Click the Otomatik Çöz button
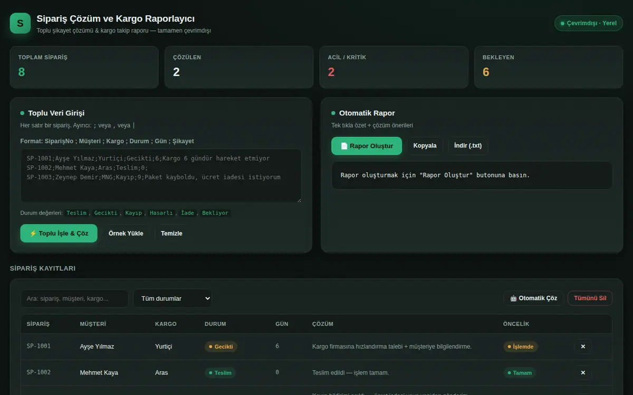The width and height of the screenshot is (633, 395). point(533,298)
